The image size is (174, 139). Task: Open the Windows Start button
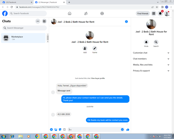[4, 136]
